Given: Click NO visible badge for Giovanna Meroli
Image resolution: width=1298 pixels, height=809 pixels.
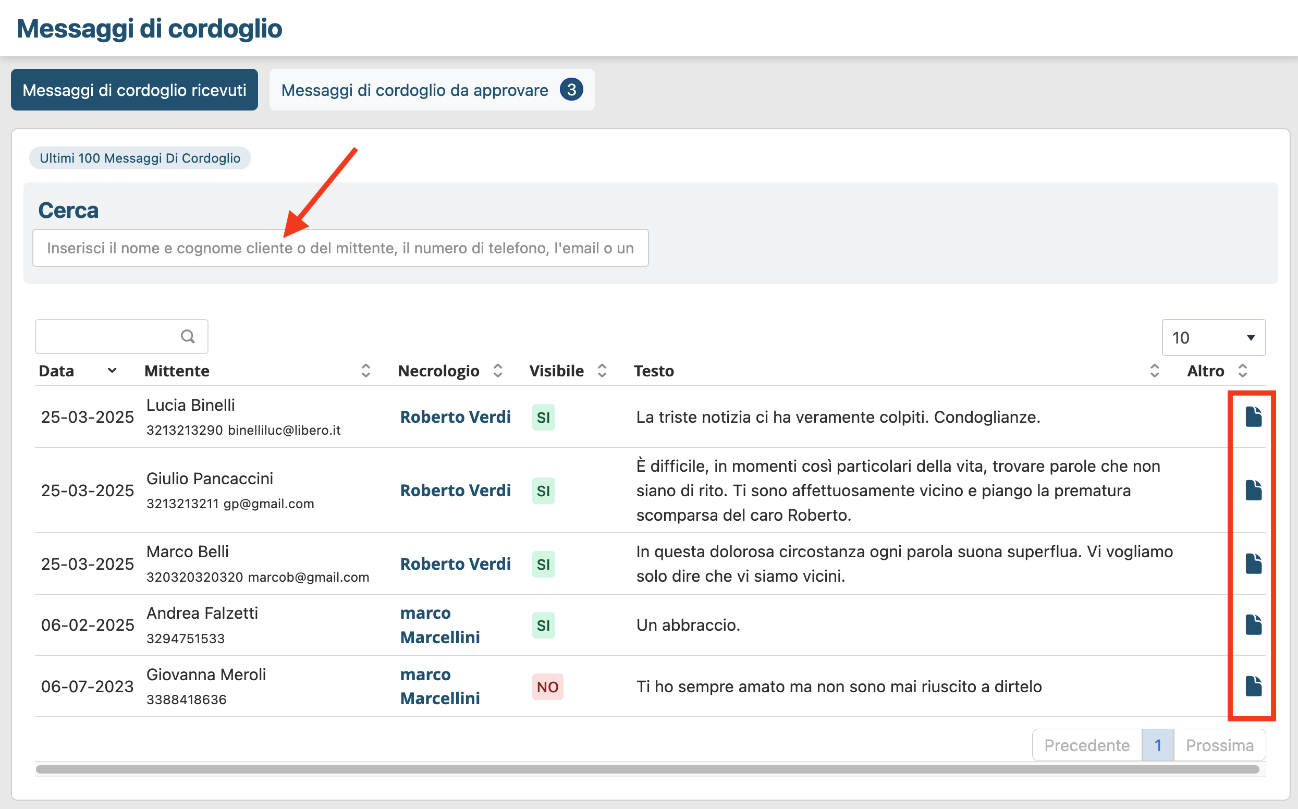Looking at the screenshot, I should coord(547,687).
